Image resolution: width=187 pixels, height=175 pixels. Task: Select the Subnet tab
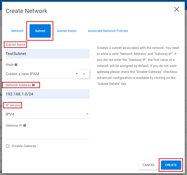(40, 31)
